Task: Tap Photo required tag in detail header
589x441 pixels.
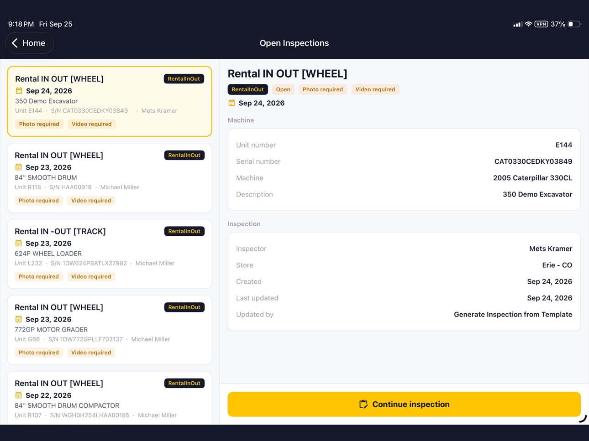Action: click(323, 89)
